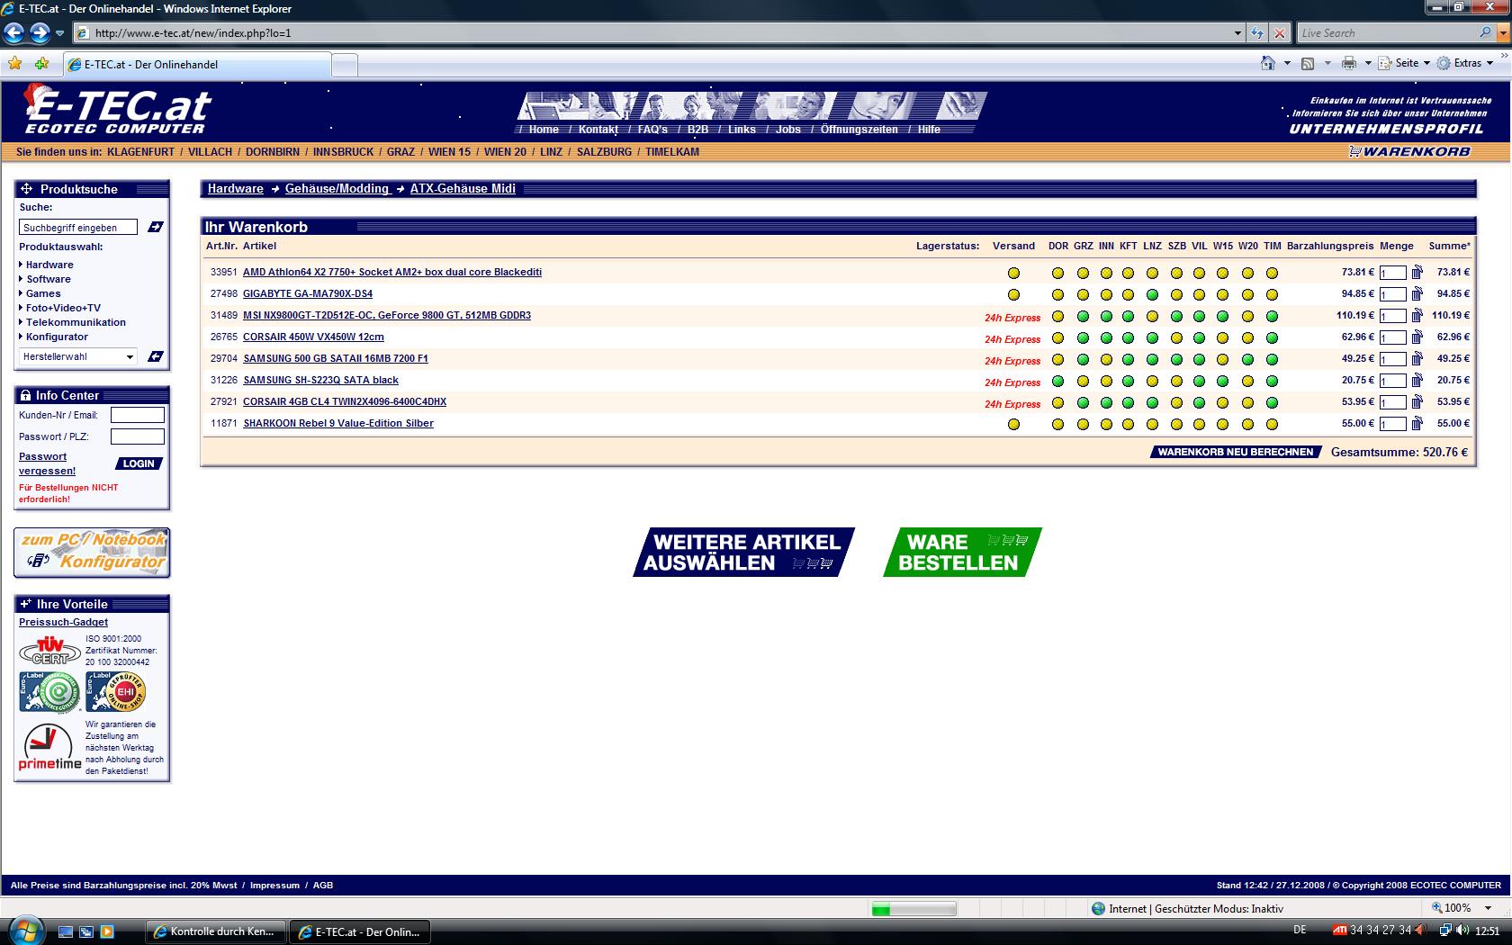Click the Kunden-Nr / Email field
Screen dimensions: 1512x945
tap(138, 415)
